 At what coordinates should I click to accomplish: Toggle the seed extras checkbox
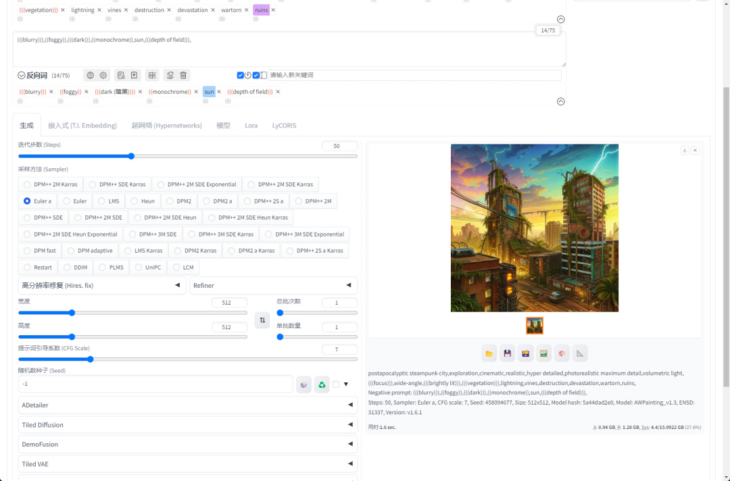[x=336, y=384]
